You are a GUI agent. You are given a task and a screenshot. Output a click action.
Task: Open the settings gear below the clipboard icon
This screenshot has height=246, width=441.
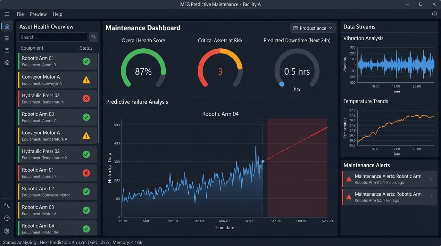7,62
